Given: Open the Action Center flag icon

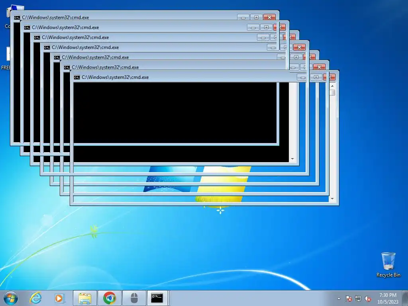Looking at the screenshot, I should click(348, 298).
